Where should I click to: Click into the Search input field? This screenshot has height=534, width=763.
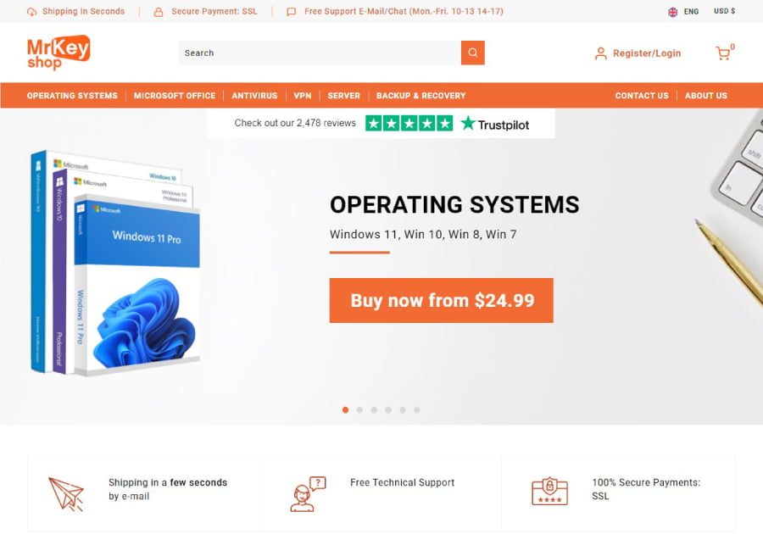(x=320, y=53)
